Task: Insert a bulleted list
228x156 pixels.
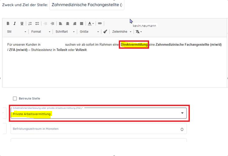Action: coord(37,23)
